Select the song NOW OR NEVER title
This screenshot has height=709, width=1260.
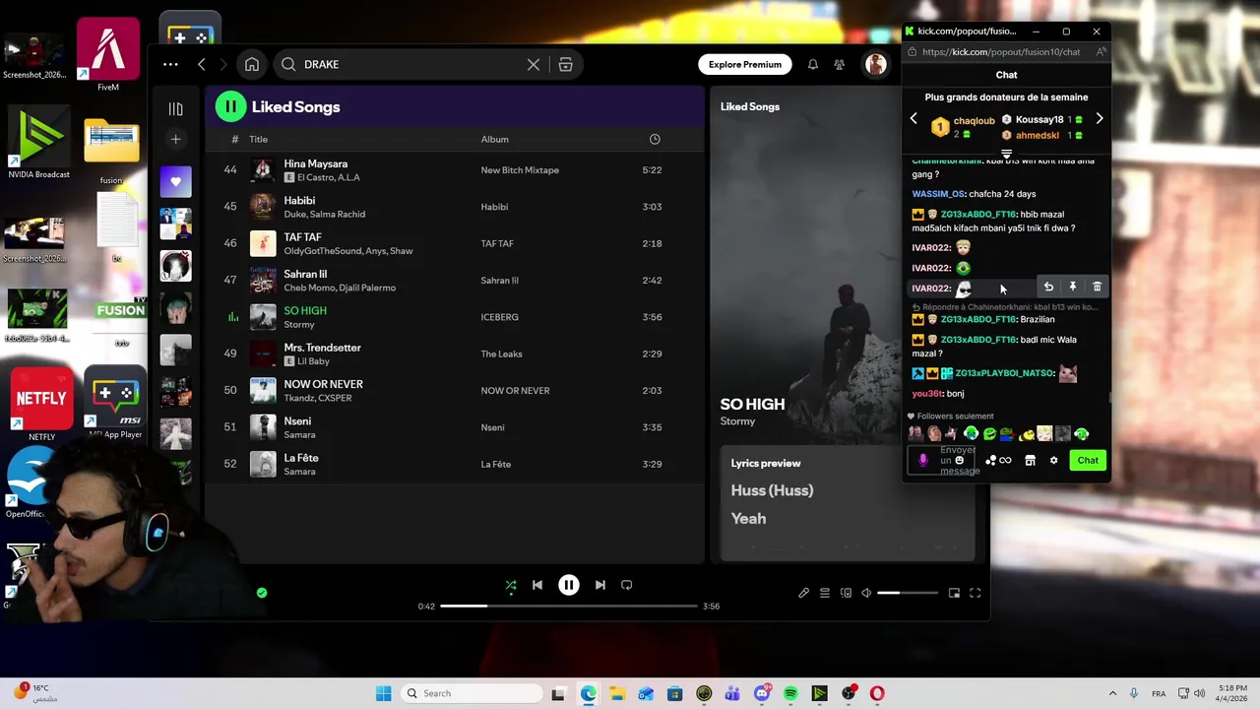click(x=323, y=384)
